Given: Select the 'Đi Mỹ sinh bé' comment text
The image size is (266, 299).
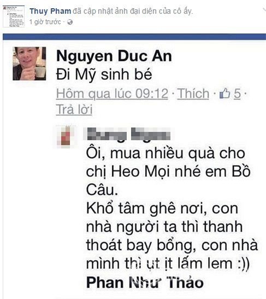Looking at the screenshot, I should click(x=104, y=74).
